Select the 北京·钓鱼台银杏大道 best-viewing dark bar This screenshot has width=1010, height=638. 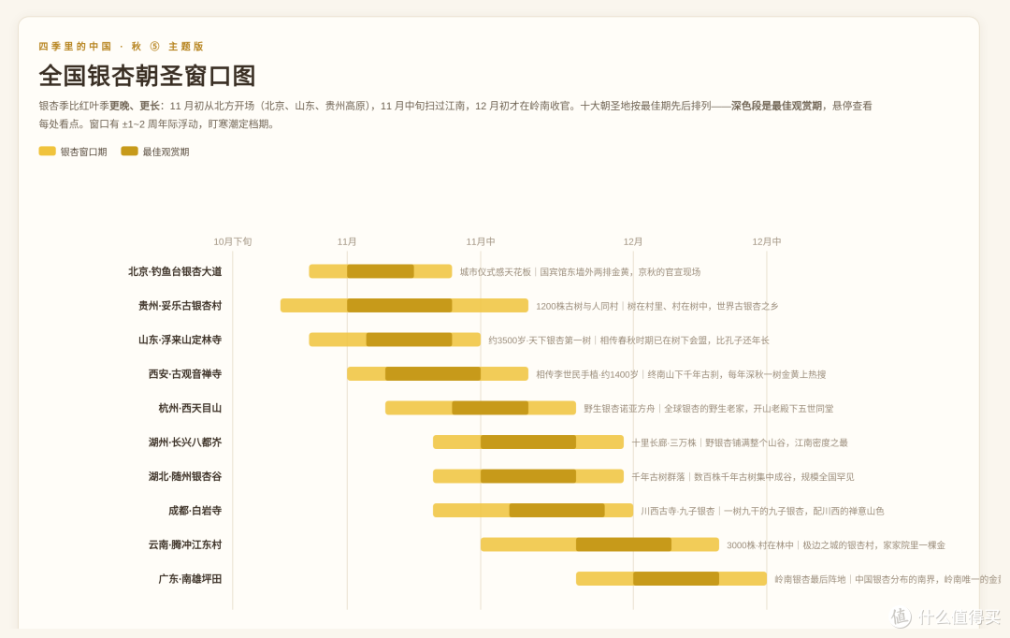(x=381, y=271)
